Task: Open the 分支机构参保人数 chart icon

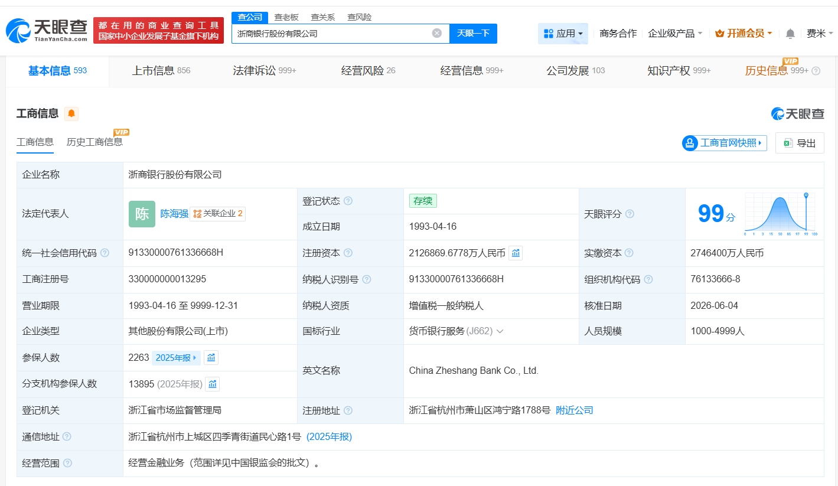Action: [213, 384]
